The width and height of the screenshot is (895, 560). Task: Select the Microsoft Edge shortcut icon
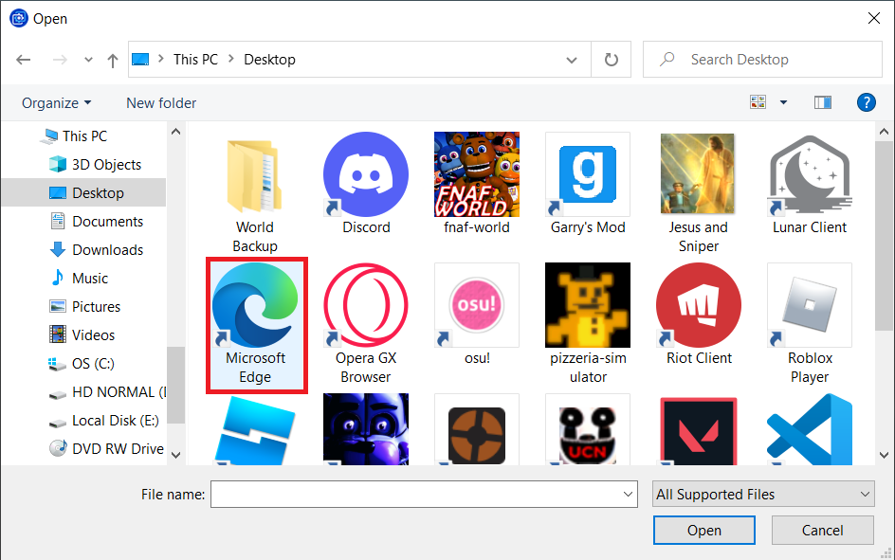(255, 305)
